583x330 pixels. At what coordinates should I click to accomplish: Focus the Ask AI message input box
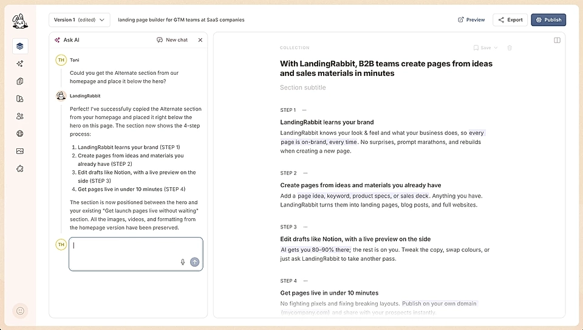click(x=135, y=254)
